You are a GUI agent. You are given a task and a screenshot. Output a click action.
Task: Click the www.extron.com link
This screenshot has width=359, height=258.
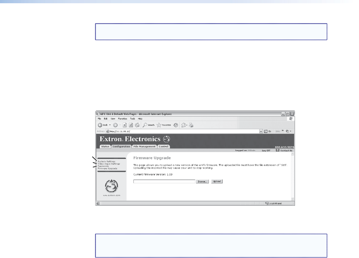pyautogui.click(x=111, y=195)
